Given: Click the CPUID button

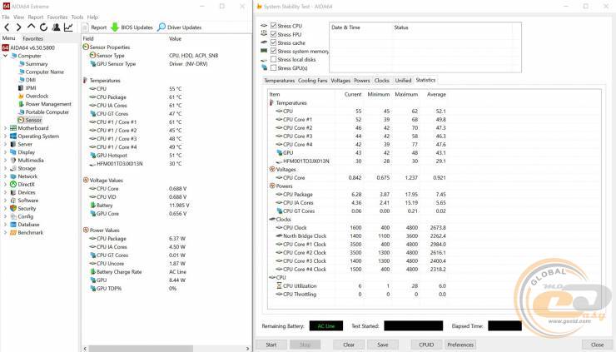Looking at the screenshot, I should click(426, 345).
